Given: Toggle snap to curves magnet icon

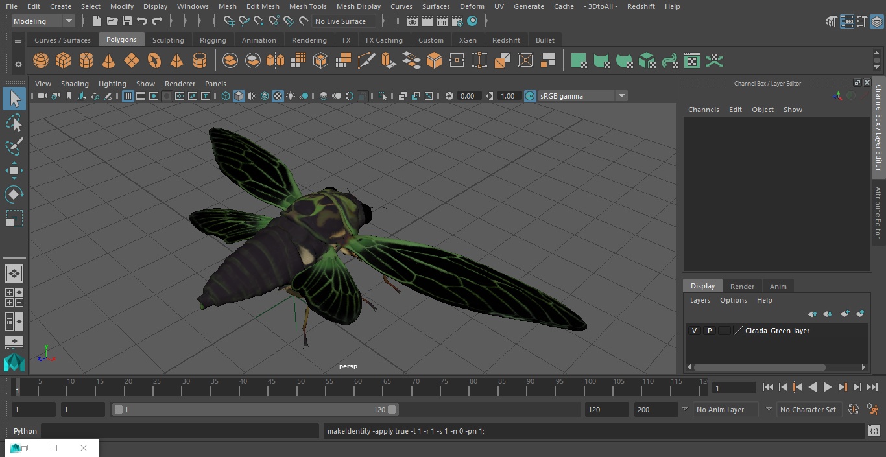Looking at the screenshot, I should point(244,21).
